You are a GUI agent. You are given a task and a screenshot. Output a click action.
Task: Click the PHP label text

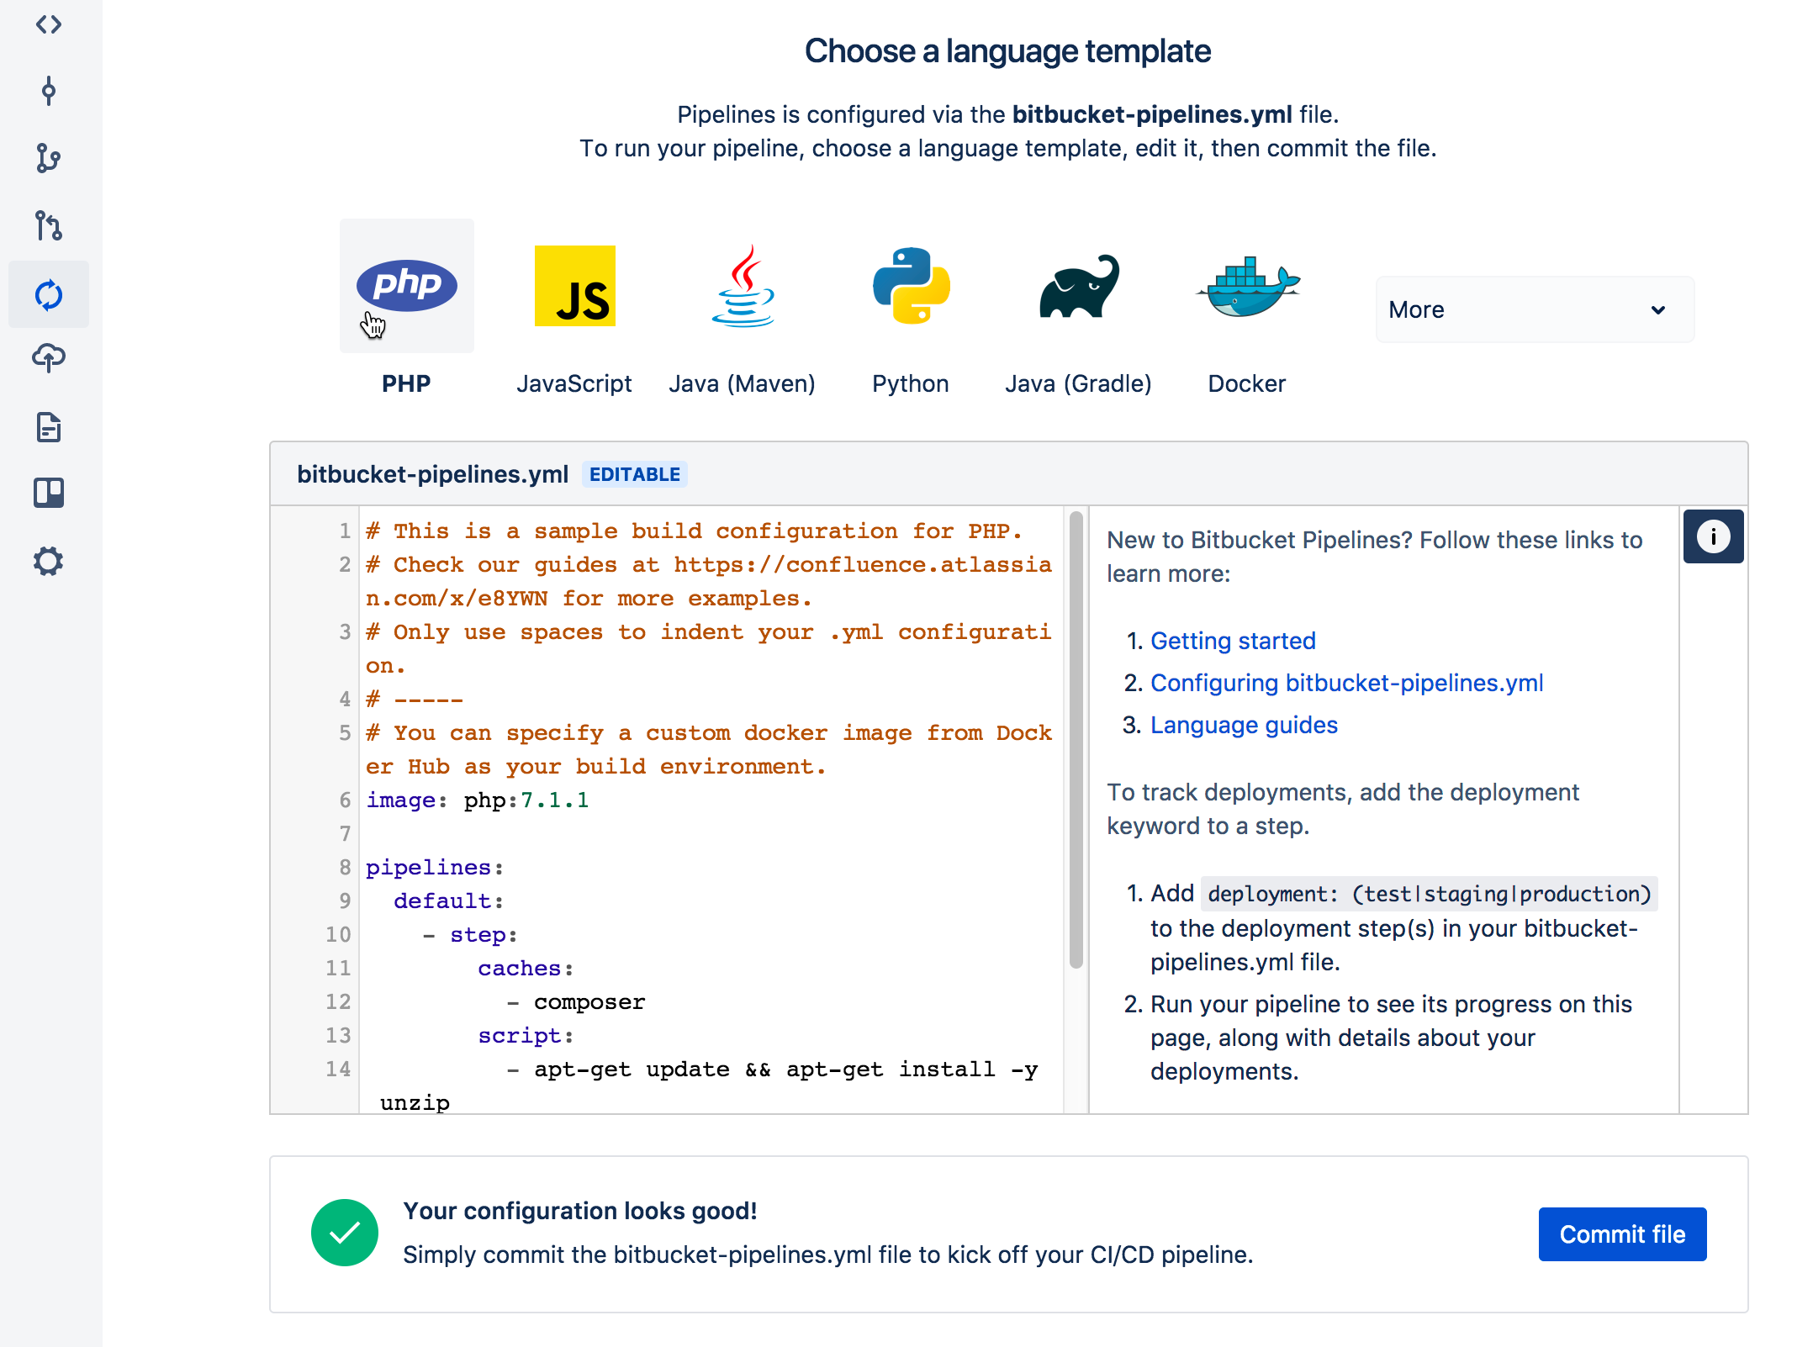point(406,383)
